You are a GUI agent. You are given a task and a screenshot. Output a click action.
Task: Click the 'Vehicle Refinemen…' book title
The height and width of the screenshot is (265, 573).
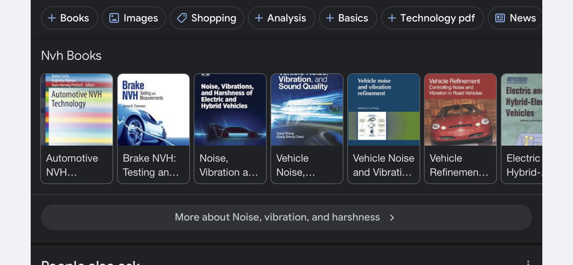(459, 165)
